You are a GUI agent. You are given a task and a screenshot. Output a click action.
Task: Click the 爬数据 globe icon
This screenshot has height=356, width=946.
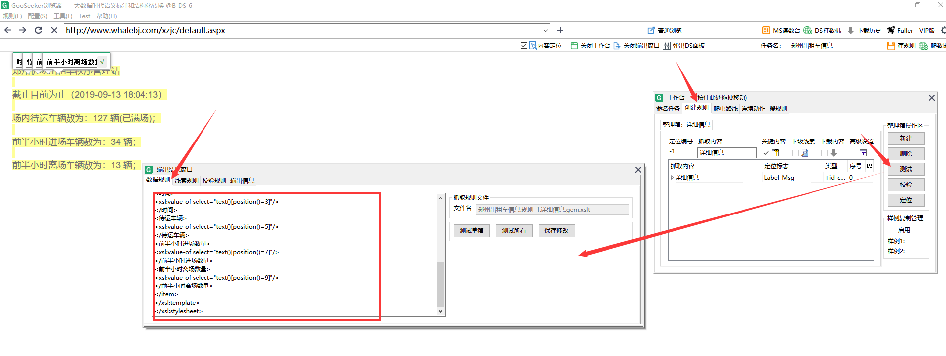(923, 46)
